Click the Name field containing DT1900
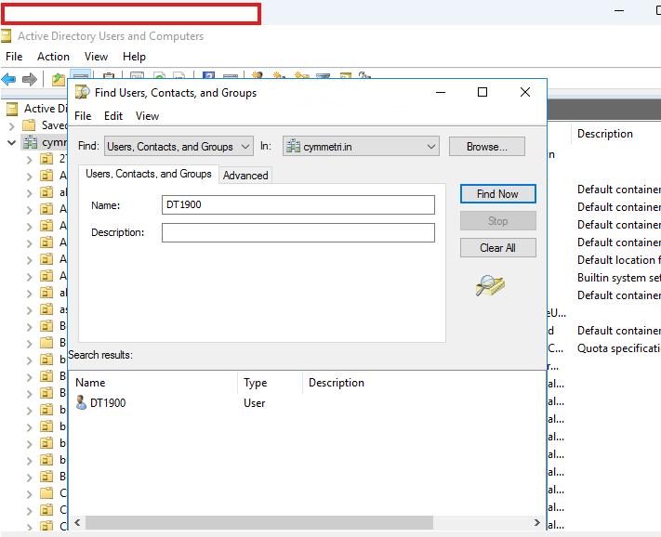Screen dimensions: 661x537 (x=298, y=204)
